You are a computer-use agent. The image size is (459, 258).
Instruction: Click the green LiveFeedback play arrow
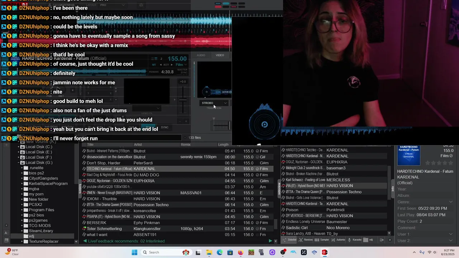click(x=270, y=241)
